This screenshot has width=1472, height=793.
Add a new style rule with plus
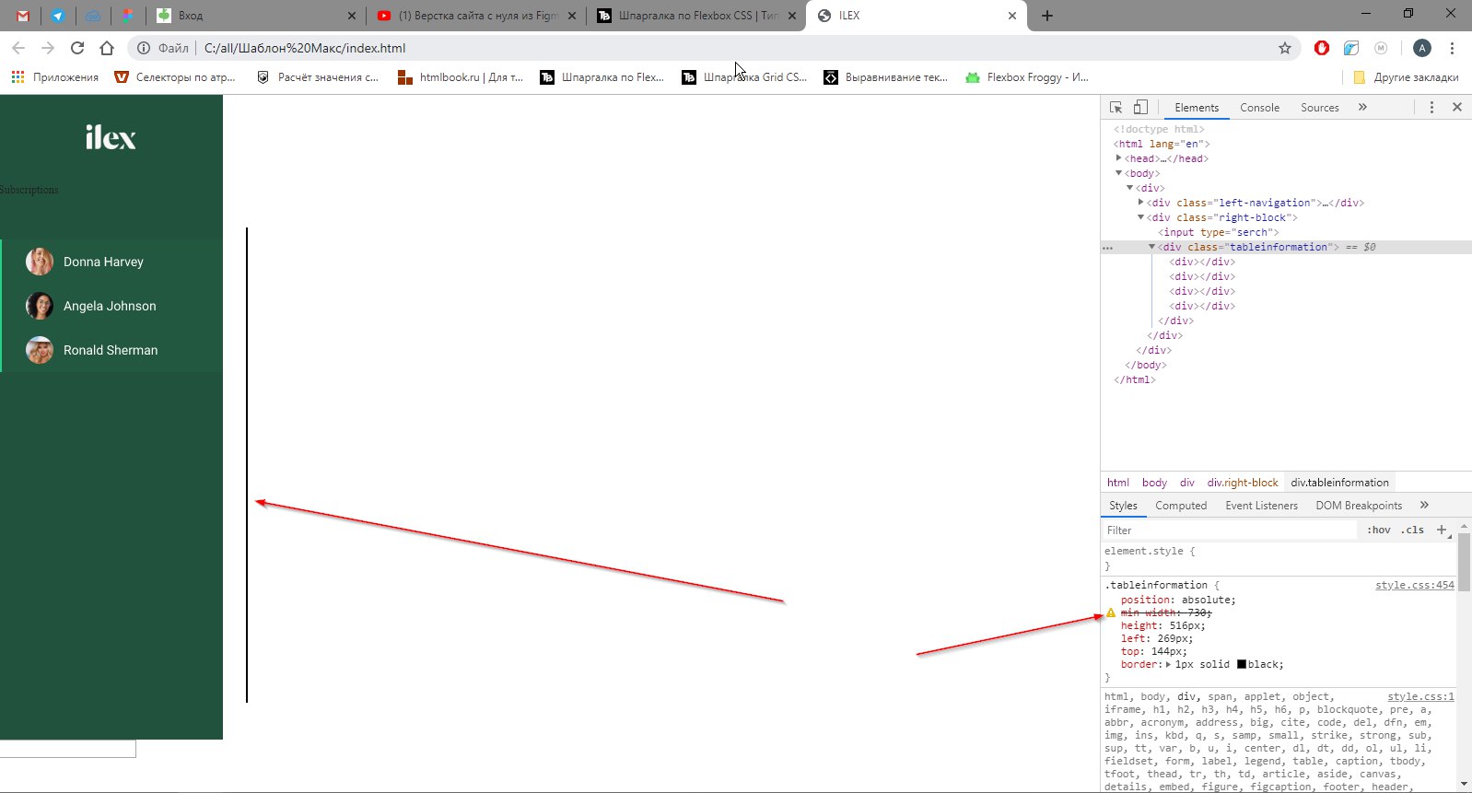click(1442, 530)
